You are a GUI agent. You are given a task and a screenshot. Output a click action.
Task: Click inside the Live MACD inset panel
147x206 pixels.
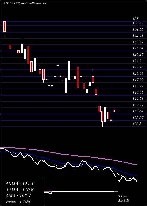[81, 191]
